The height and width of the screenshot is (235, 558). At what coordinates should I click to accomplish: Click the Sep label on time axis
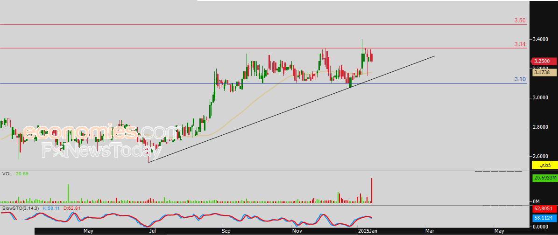tap(226, 231)
